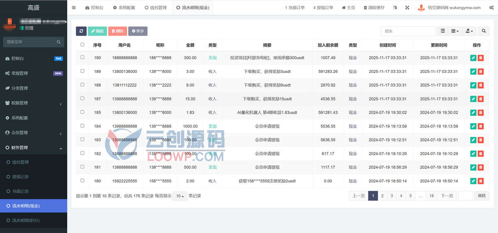Toggle the sidebar hamburger menu icon

[74, 7]
